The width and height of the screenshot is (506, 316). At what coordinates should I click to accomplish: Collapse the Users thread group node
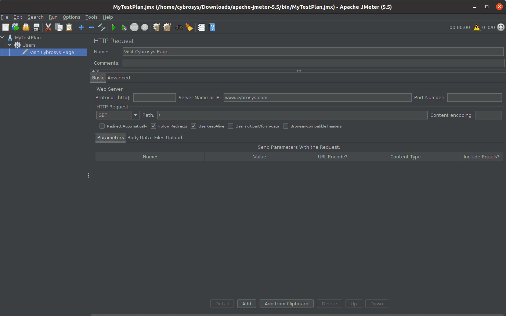(10, 45)
